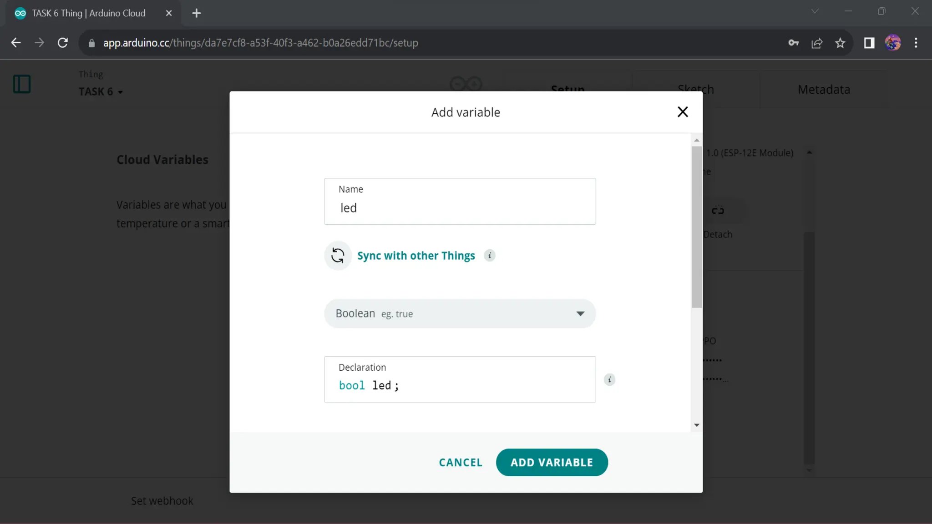This screenshot has width=932, height=524.
Task: Reload the browser page
Action: point(63,43)
